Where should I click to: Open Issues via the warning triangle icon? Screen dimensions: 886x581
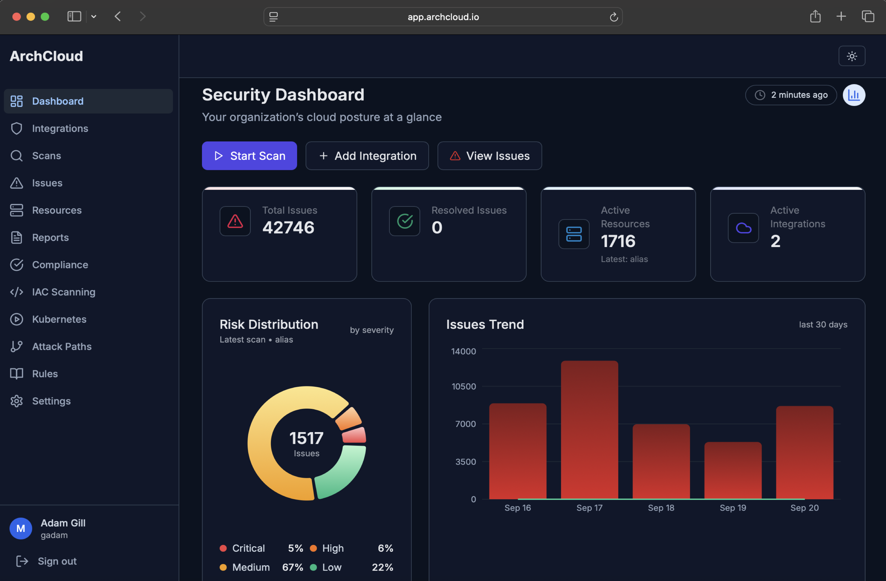point(16,183)
